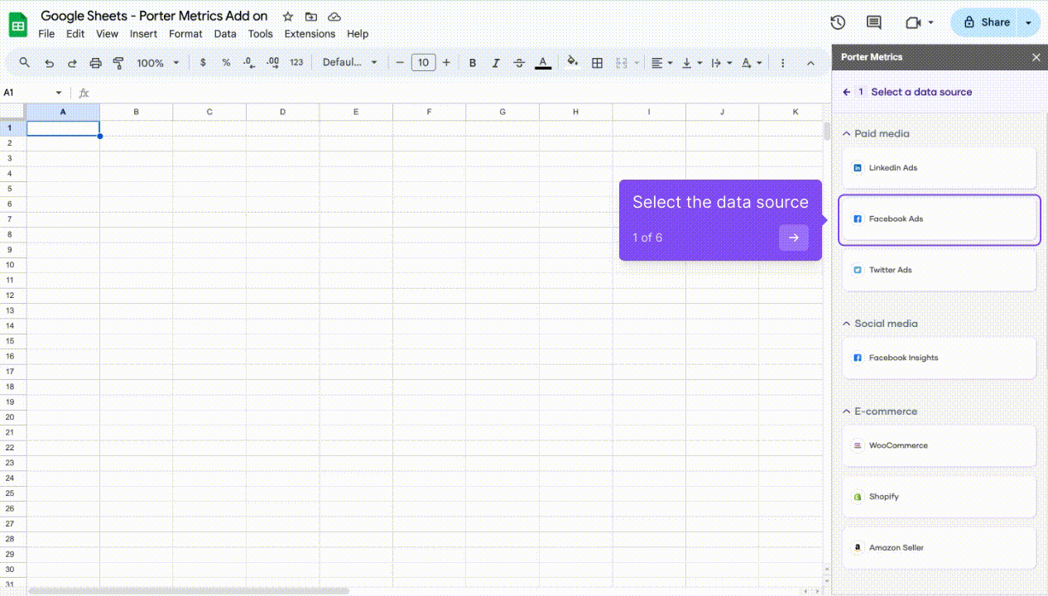Viewport: 1048px width, 596px height.
Task: Click the font size field
Action: 423,63
